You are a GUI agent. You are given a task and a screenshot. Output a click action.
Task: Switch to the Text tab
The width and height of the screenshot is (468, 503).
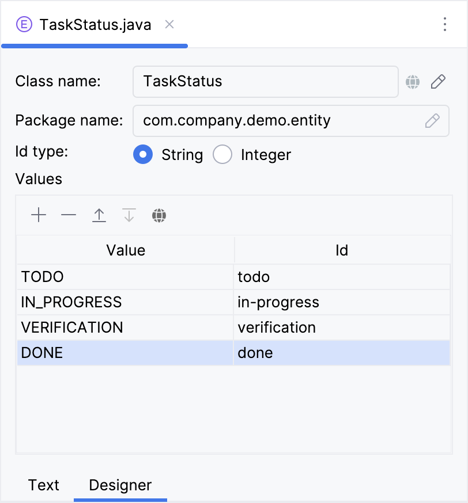point(44,485)
